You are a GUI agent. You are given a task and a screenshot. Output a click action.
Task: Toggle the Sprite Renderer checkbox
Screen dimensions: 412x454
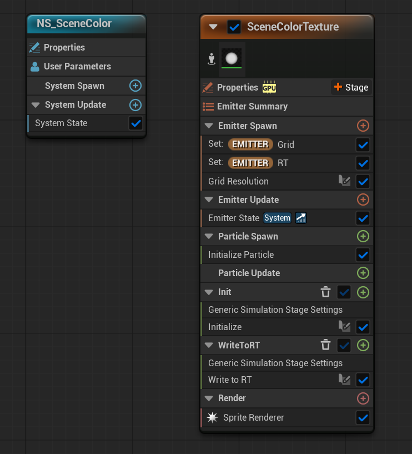363,417
